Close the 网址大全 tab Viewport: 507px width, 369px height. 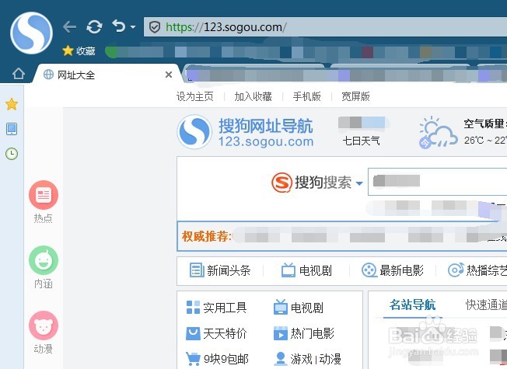click(x=169, y=75)
